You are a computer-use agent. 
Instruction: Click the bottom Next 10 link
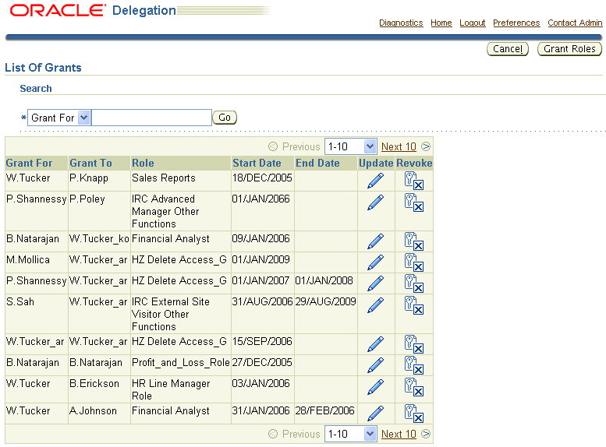click(x=399, y=434)
